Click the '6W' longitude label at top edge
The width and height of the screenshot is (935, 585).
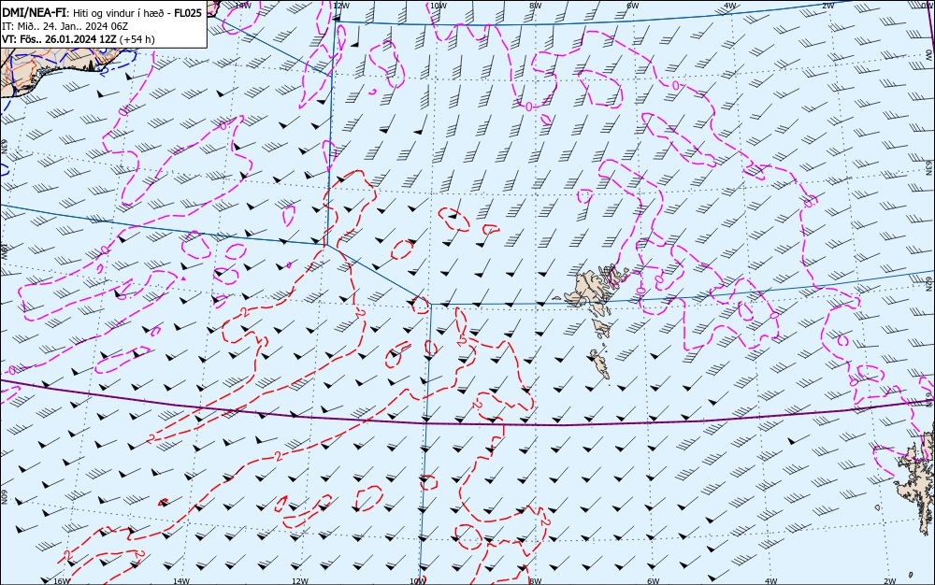(x=633, y=6)
